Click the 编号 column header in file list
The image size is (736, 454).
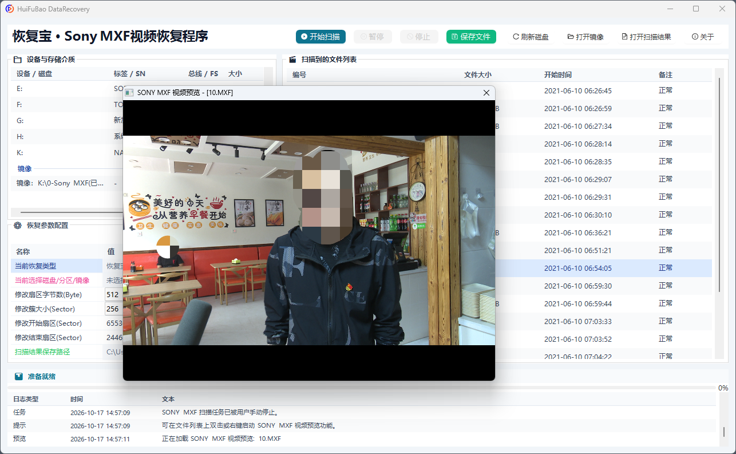(x=299, y=75)
